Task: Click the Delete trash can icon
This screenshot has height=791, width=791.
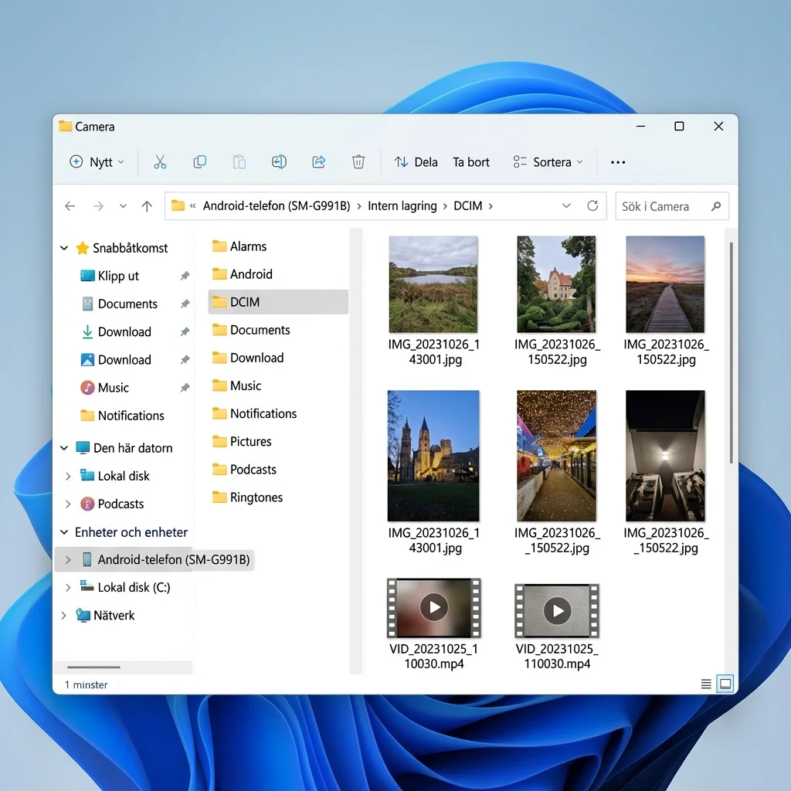Action: pos(358,162)
